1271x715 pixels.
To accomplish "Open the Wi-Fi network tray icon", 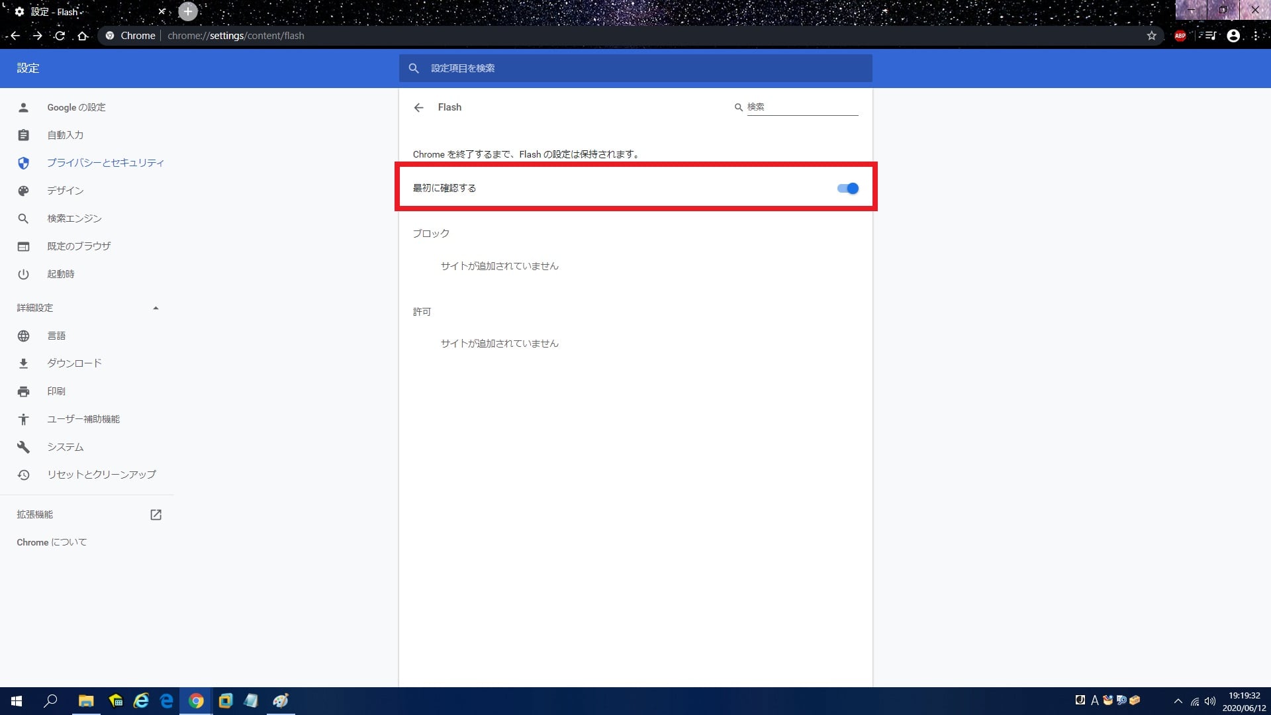I will point(1195,701).
